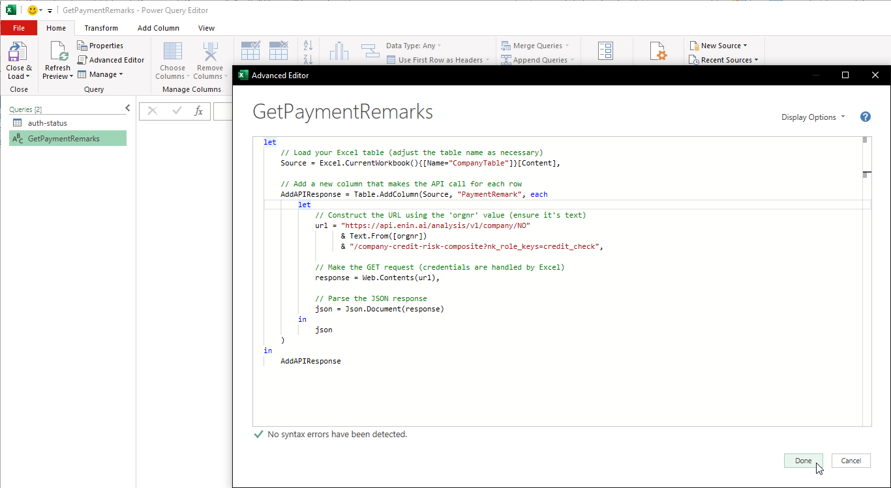The image size is (891, 488).
Task: Open the Customize Quick Access Toolbar arrow
Action: (x=50, y=11)
